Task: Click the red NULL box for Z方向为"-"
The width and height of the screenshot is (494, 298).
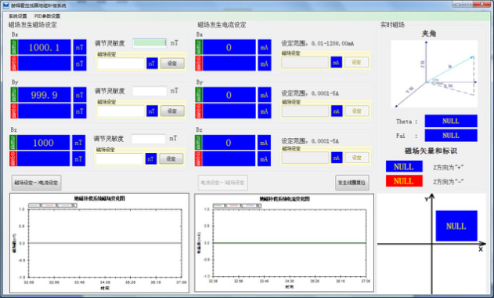Action: pyautogui.click(x=404, y=181)
